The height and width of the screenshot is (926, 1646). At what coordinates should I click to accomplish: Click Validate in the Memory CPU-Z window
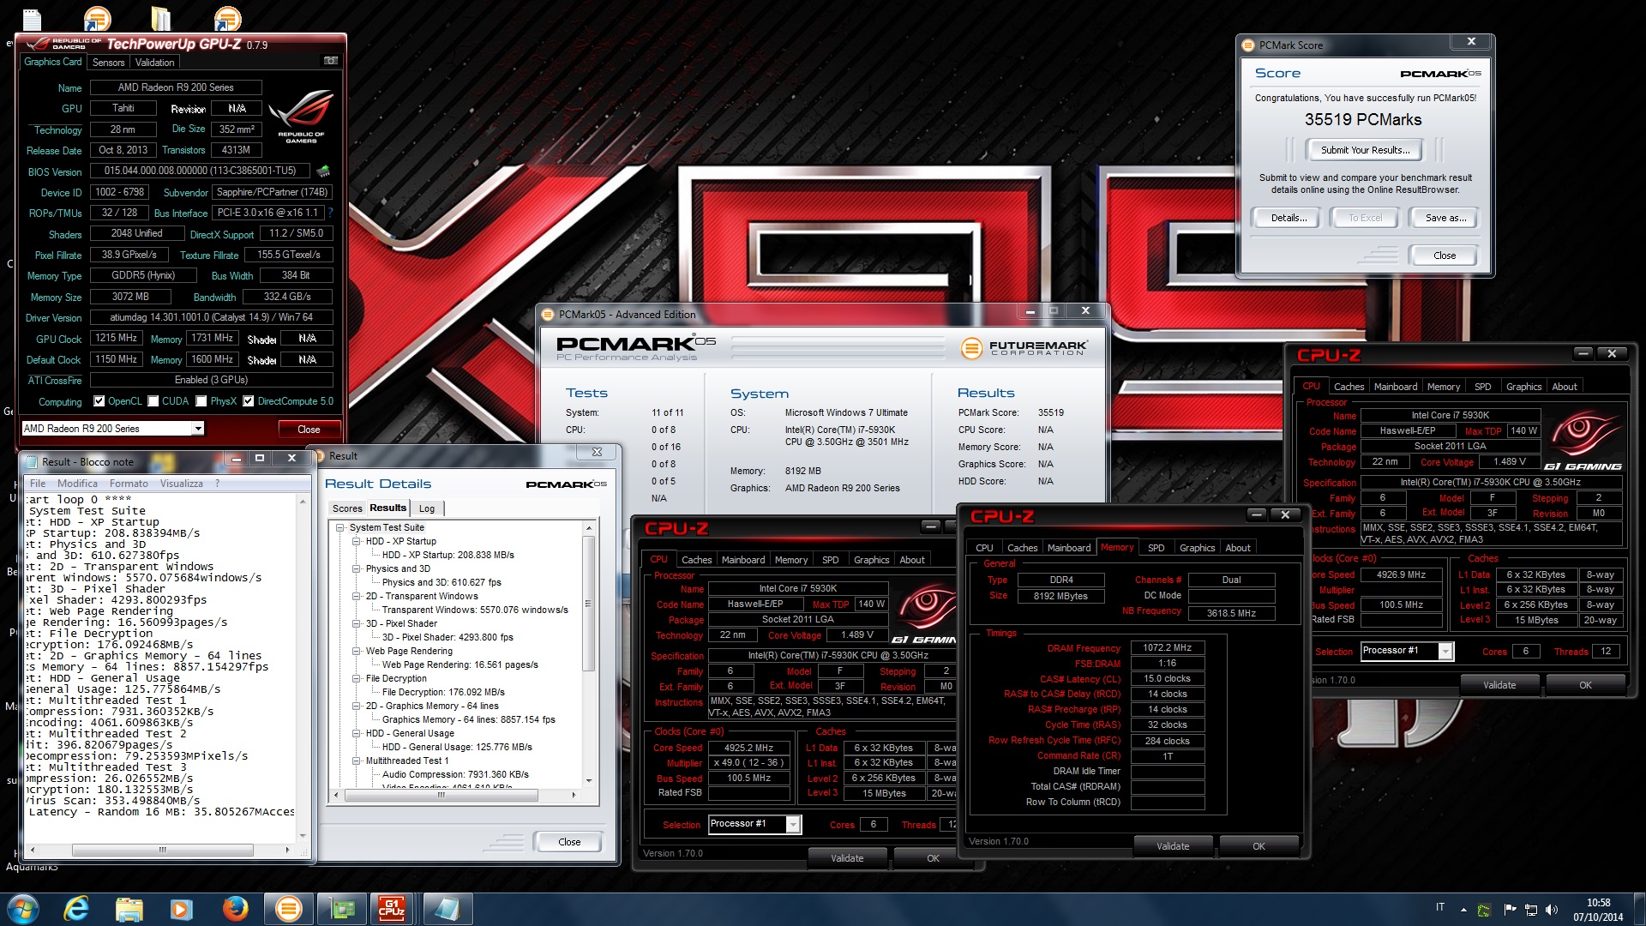click(x=1173, y=846)
